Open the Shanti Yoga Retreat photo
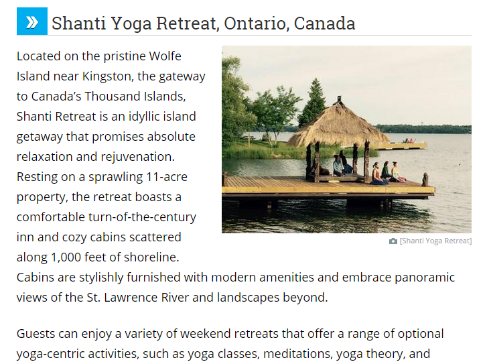This screenshot has width=487, height=364. (346, 139)
